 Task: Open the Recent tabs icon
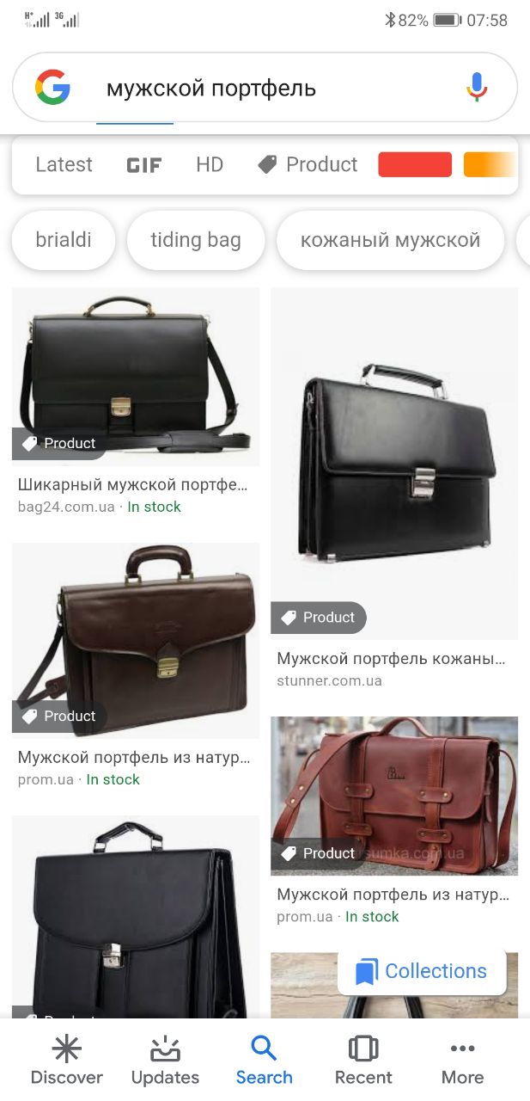pos(363,1049)
